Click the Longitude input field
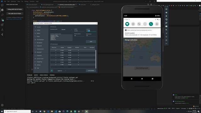The height and width of the screenshot is (113, 201). [x=91, y=31]
